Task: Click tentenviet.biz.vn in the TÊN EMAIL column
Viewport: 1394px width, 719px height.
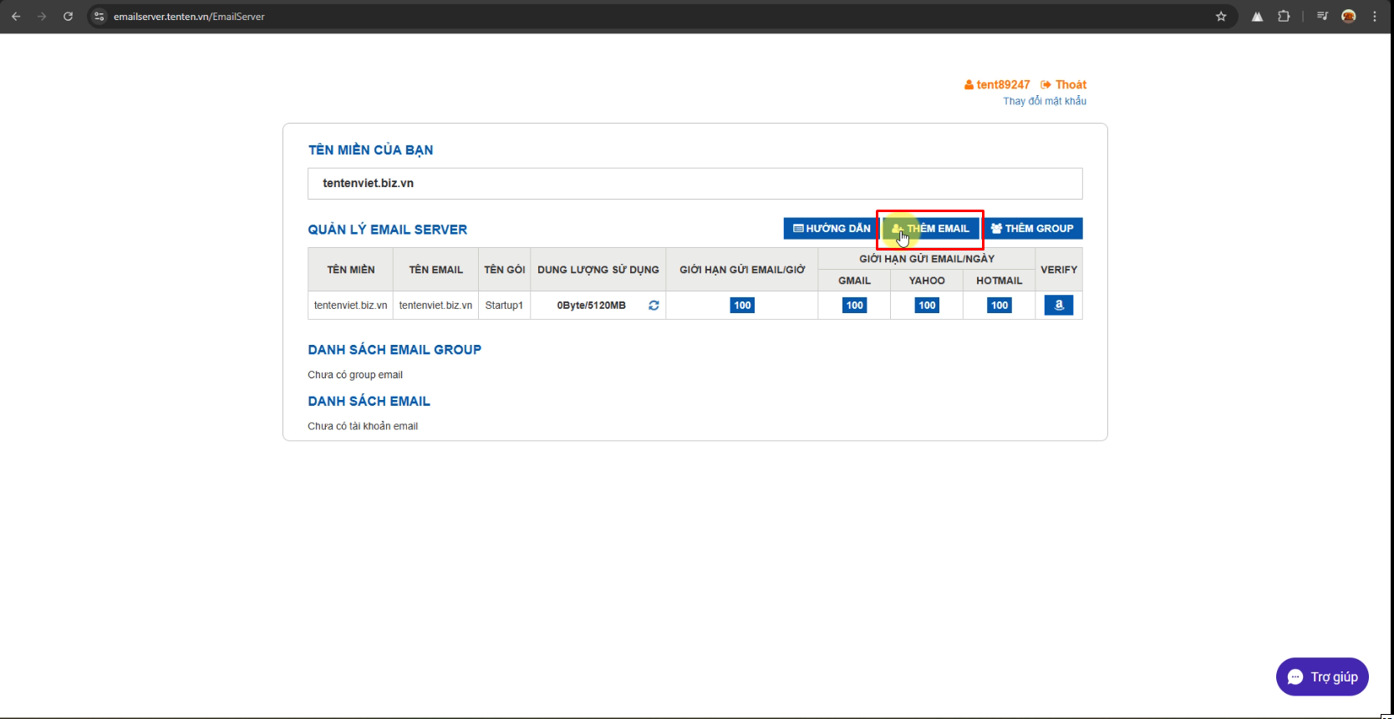Action: [x=435, y=306]
